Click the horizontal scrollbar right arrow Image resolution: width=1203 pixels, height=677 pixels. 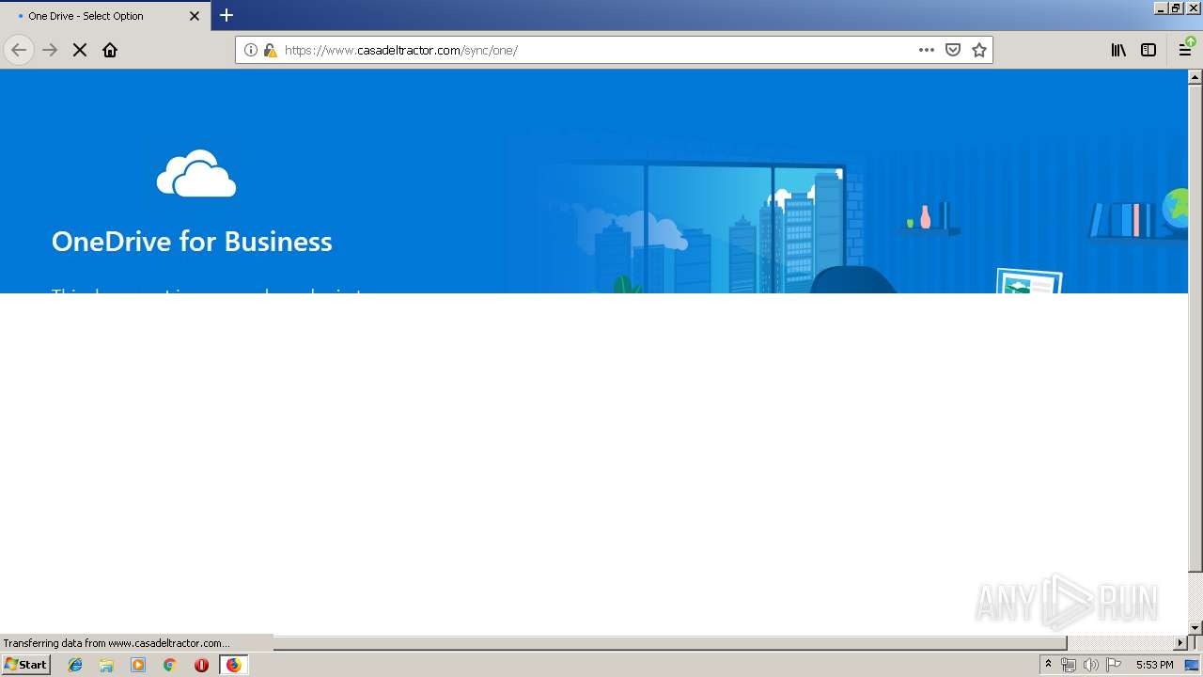tap(1181, 642)
